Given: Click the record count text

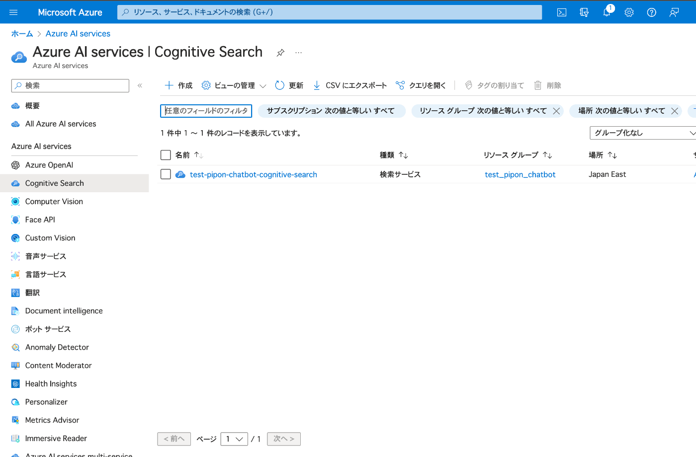Looking at the screenshot, I should (232, 133).
